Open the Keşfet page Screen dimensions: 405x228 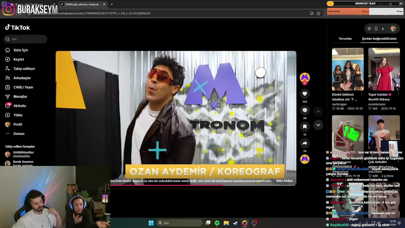click(18, 59)
